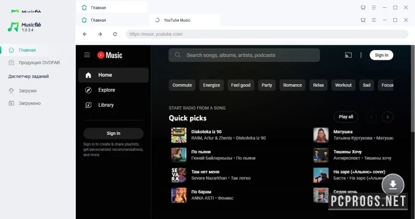Click the Quick picks previous arrow
The image size is (415, 219).
371,117
